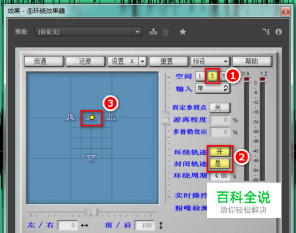Select the left speaker L icon
The image size is (296, 233).
tap(70, 117)
